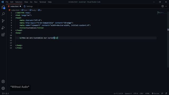This screenshot has height=95, width=169.
Task: Switch to the index.html tab
Action: pos(15,6)
